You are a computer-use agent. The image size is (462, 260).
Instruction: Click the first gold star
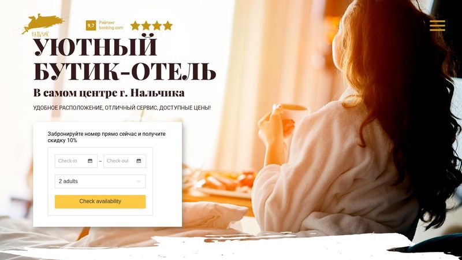point(135,25)
